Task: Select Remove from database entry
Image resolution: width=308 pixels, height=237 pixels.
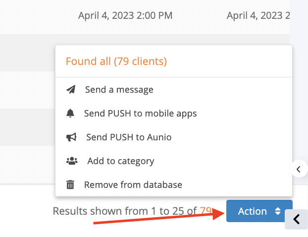Action: [x=133, y=184]
